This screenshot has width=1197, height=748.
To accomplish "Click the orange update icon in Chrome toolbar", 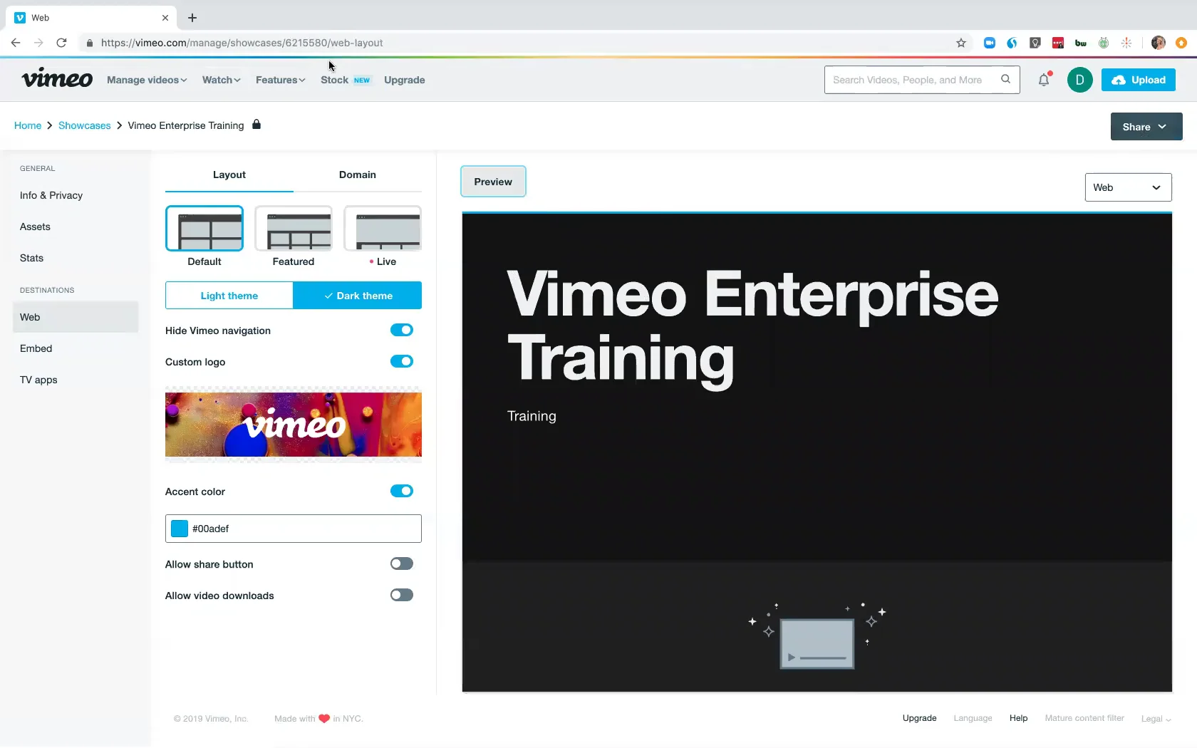I will (x=1181, y=43).
